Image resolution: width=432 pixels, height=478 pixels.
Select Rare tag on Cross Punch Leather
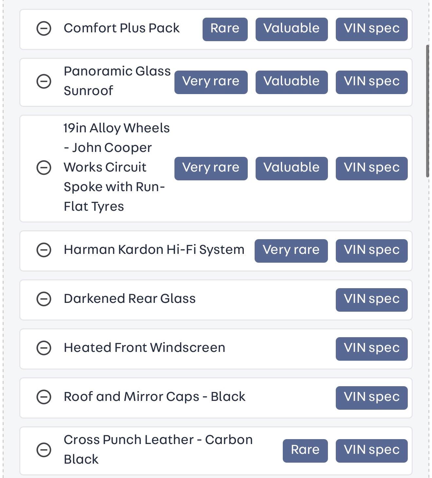coord(305,450)
